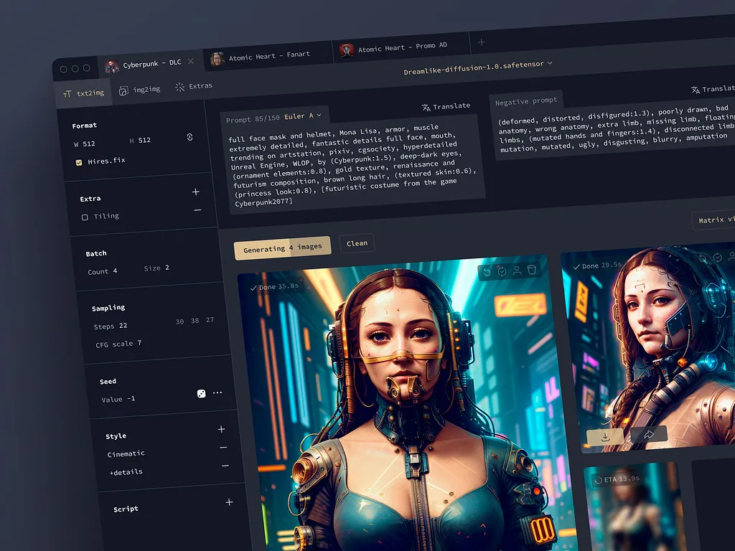Image resolution: width=735 pixels, height=551 pixels.
Task: Download the second generated image
Action: [605, 435]
